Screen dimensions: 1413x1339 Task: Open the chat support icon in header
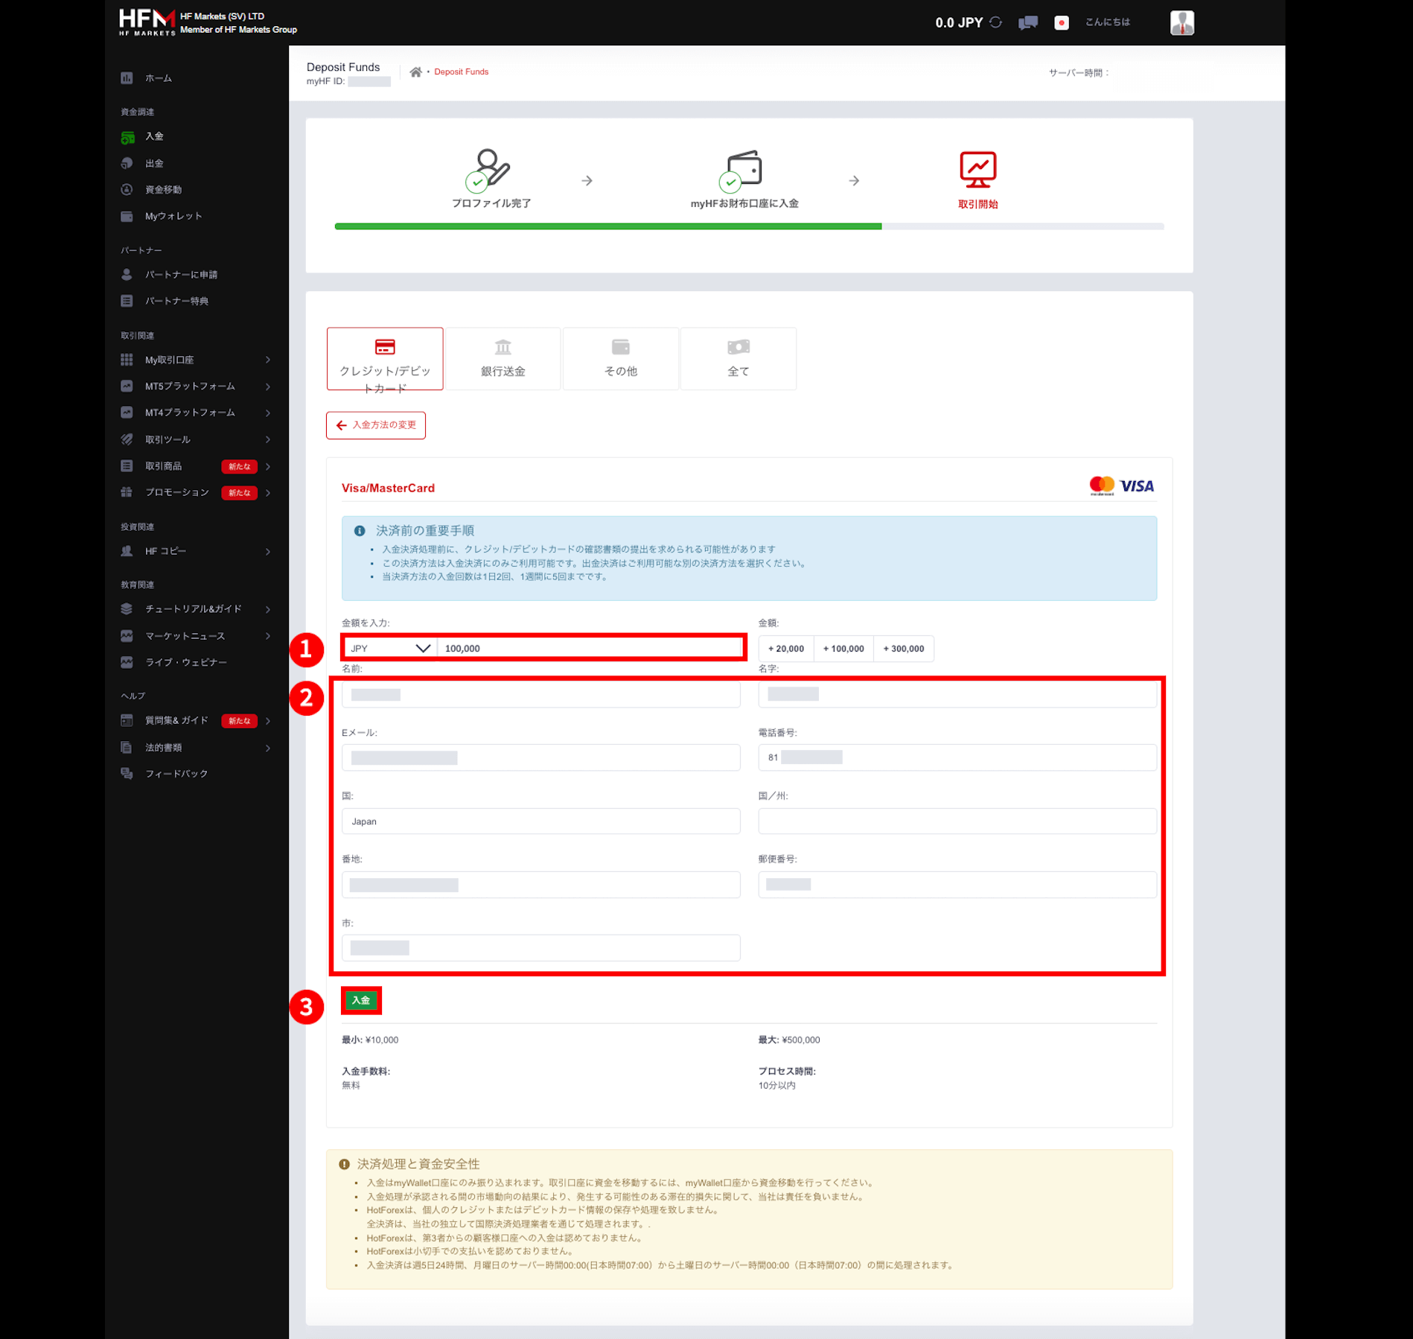pyautogui.click(x=1027, y=22)
